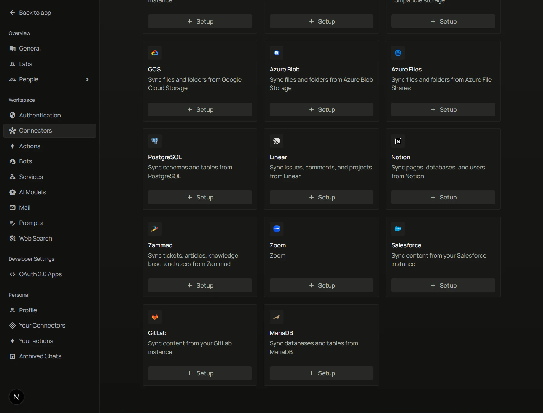Viewport: 543px width, 413px height.
Task: Click the Salesforce card title
Action: pyautogui.click(x=406, y=245)
